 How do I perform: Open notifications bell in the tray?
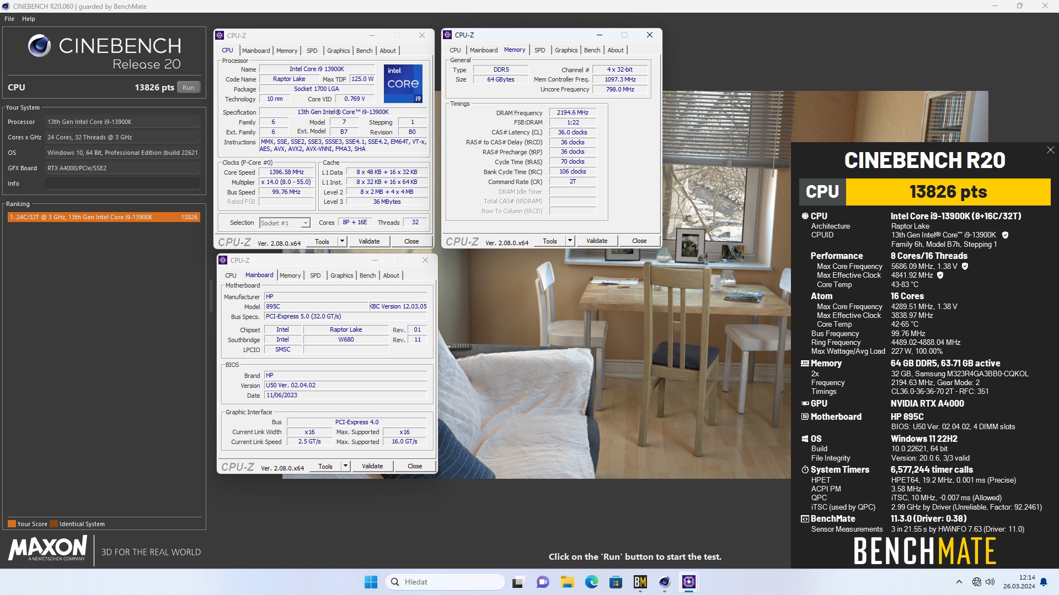1044,582
